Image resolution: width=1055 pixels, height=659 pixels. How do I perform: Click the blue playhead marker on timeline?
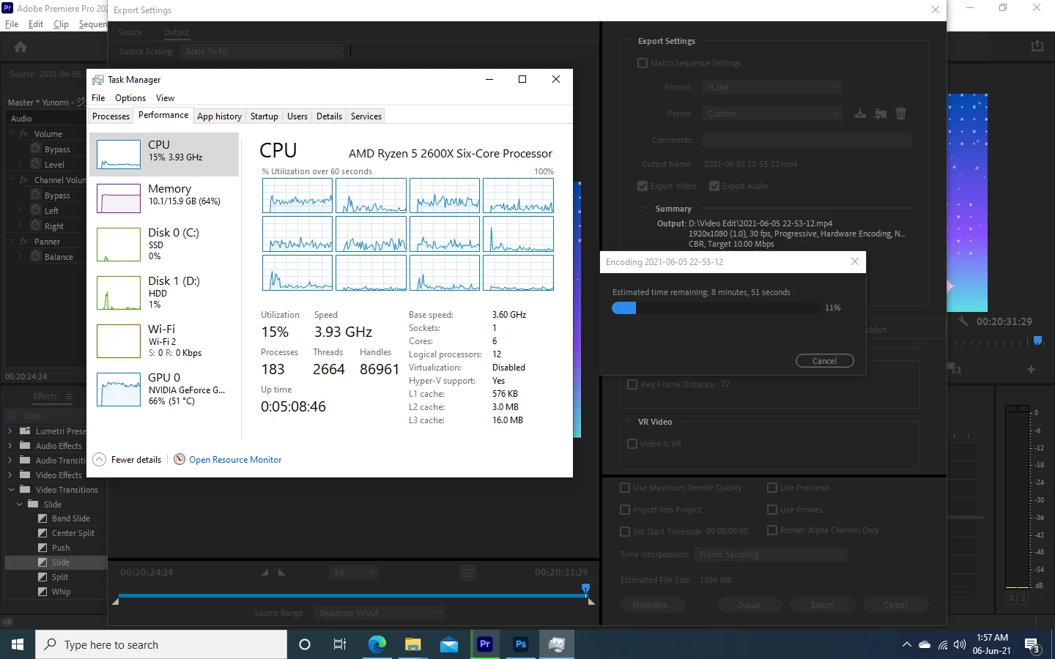click(x=585, y=589)
